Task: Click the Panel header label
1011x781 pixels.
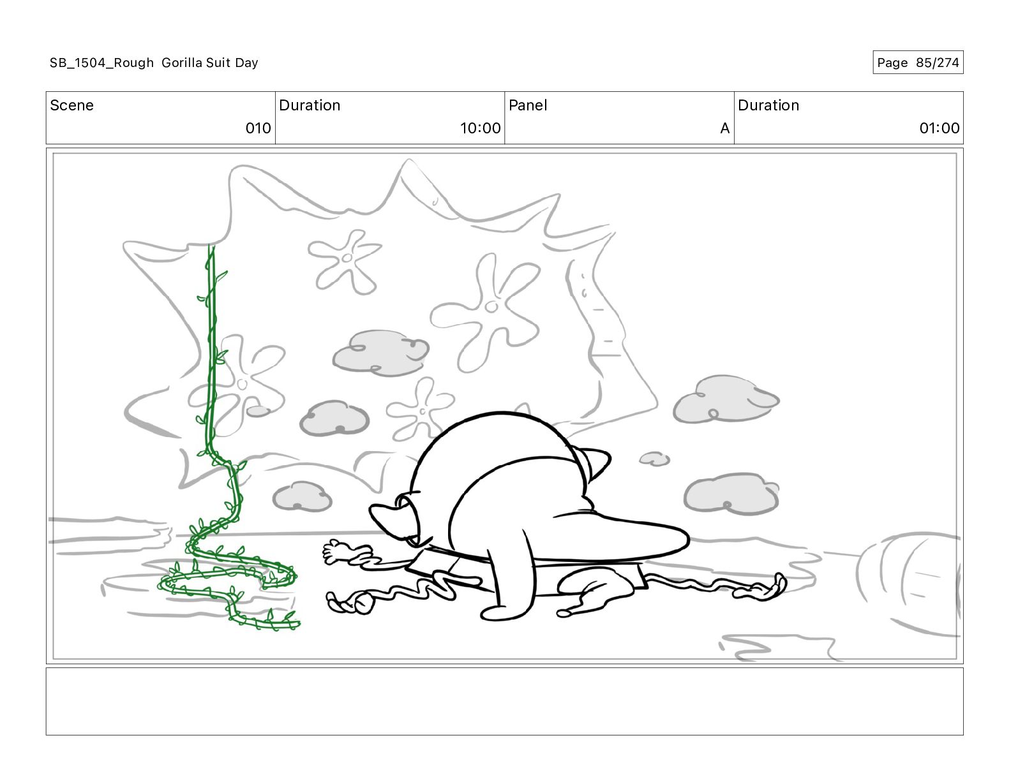Action: (528, 105)
